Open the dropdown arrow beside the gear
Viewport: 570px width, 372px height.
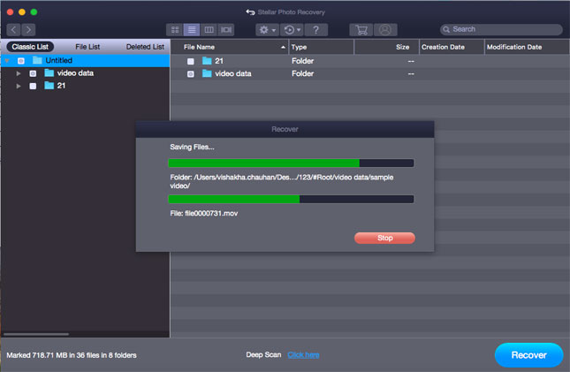(274, 30)
